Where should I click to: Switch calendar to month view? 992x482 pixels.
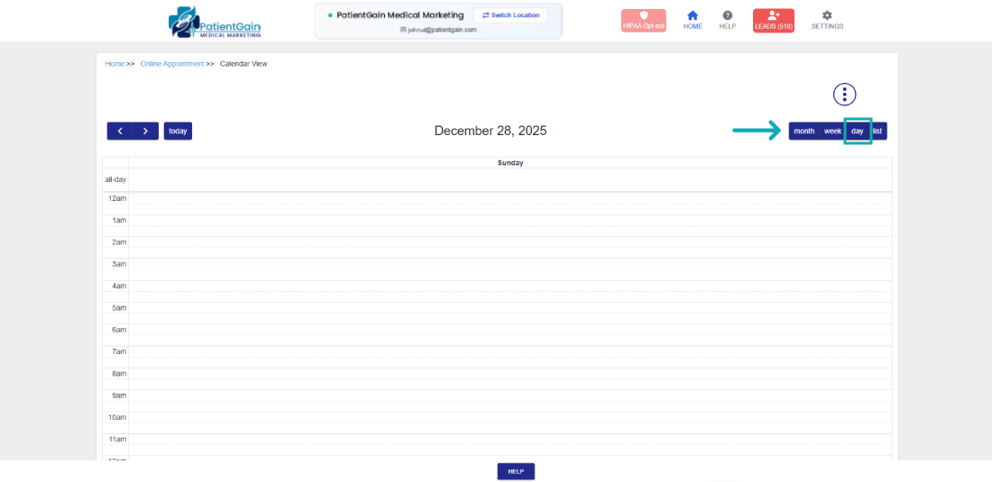coord(804,131)
